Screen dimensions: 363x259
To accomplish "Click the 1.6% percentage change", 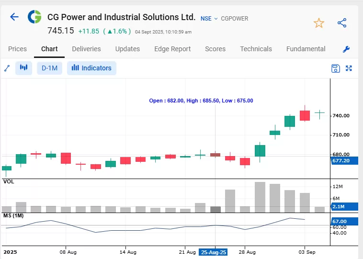I will [x=117, y=31].
